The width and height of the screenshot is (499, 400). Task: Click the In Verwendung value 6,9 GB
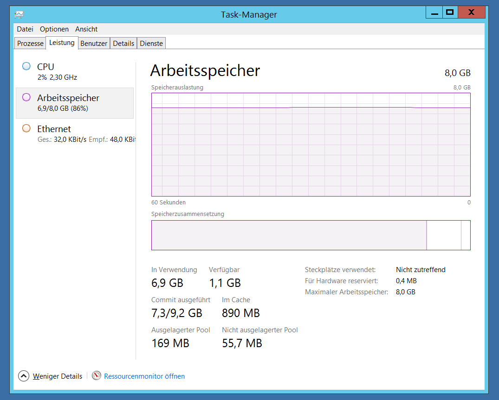168,283
